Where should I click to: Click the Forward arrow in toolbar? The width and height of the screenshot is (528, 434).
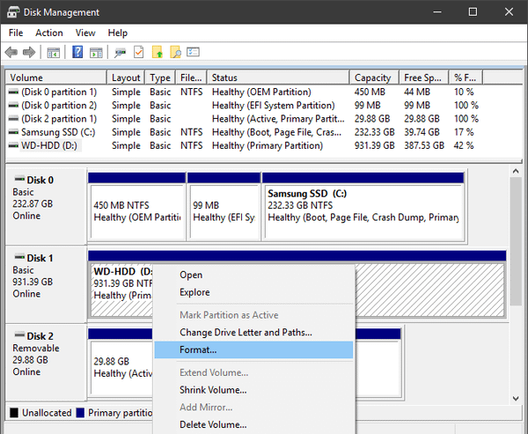30,53
